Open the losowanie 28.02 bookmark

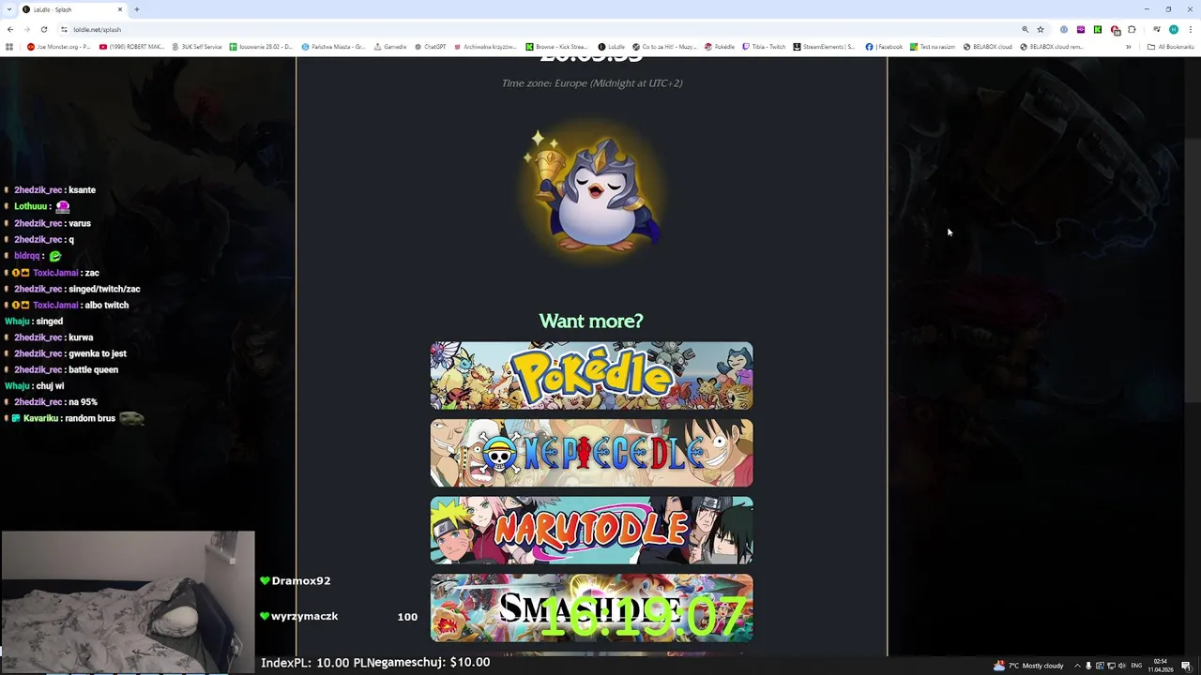[261, 47]
